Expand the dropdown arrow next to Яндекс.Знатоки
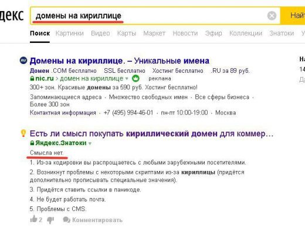The image size is (305, 235). click(90, 143)
